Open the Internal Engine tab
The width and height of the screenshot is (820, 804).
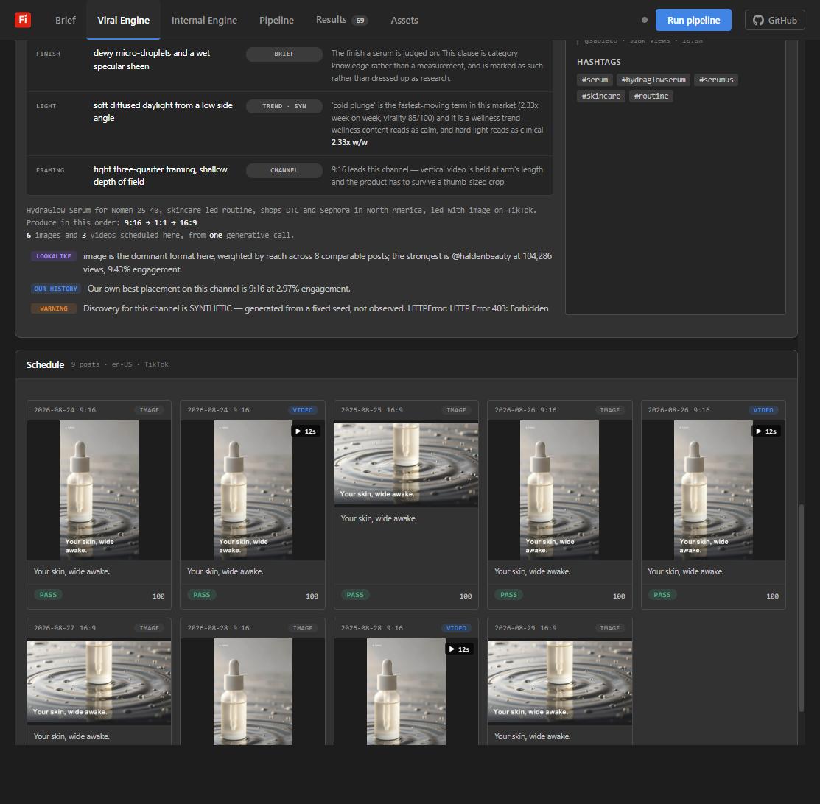204,20
